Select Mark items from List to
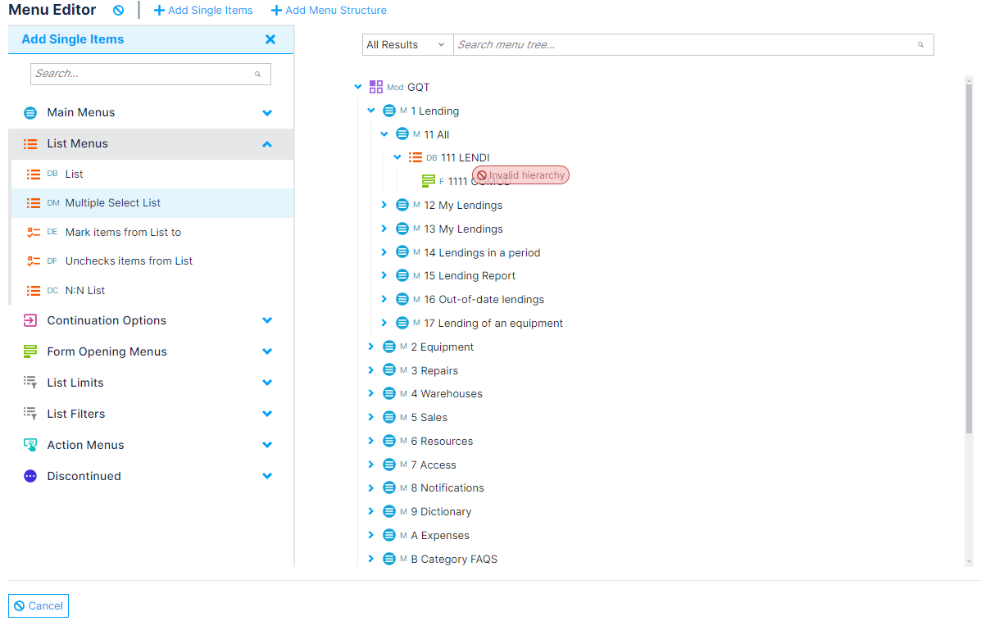 (x=152, y=233)
